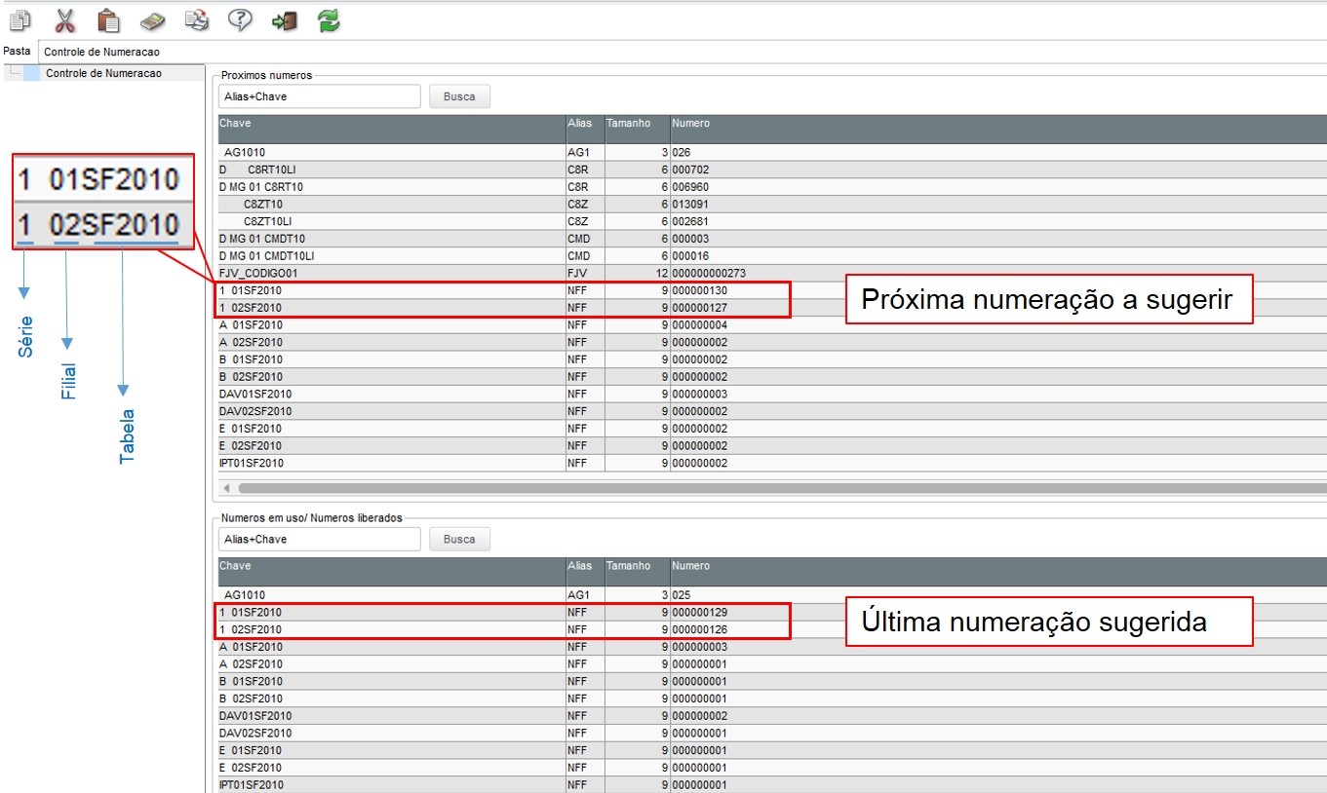Image resolution: width=1327 pixels, height=793 pixels.
Task: Click the clipboard Paste icon
Action: pyautogui.click(x=108, y=19)
